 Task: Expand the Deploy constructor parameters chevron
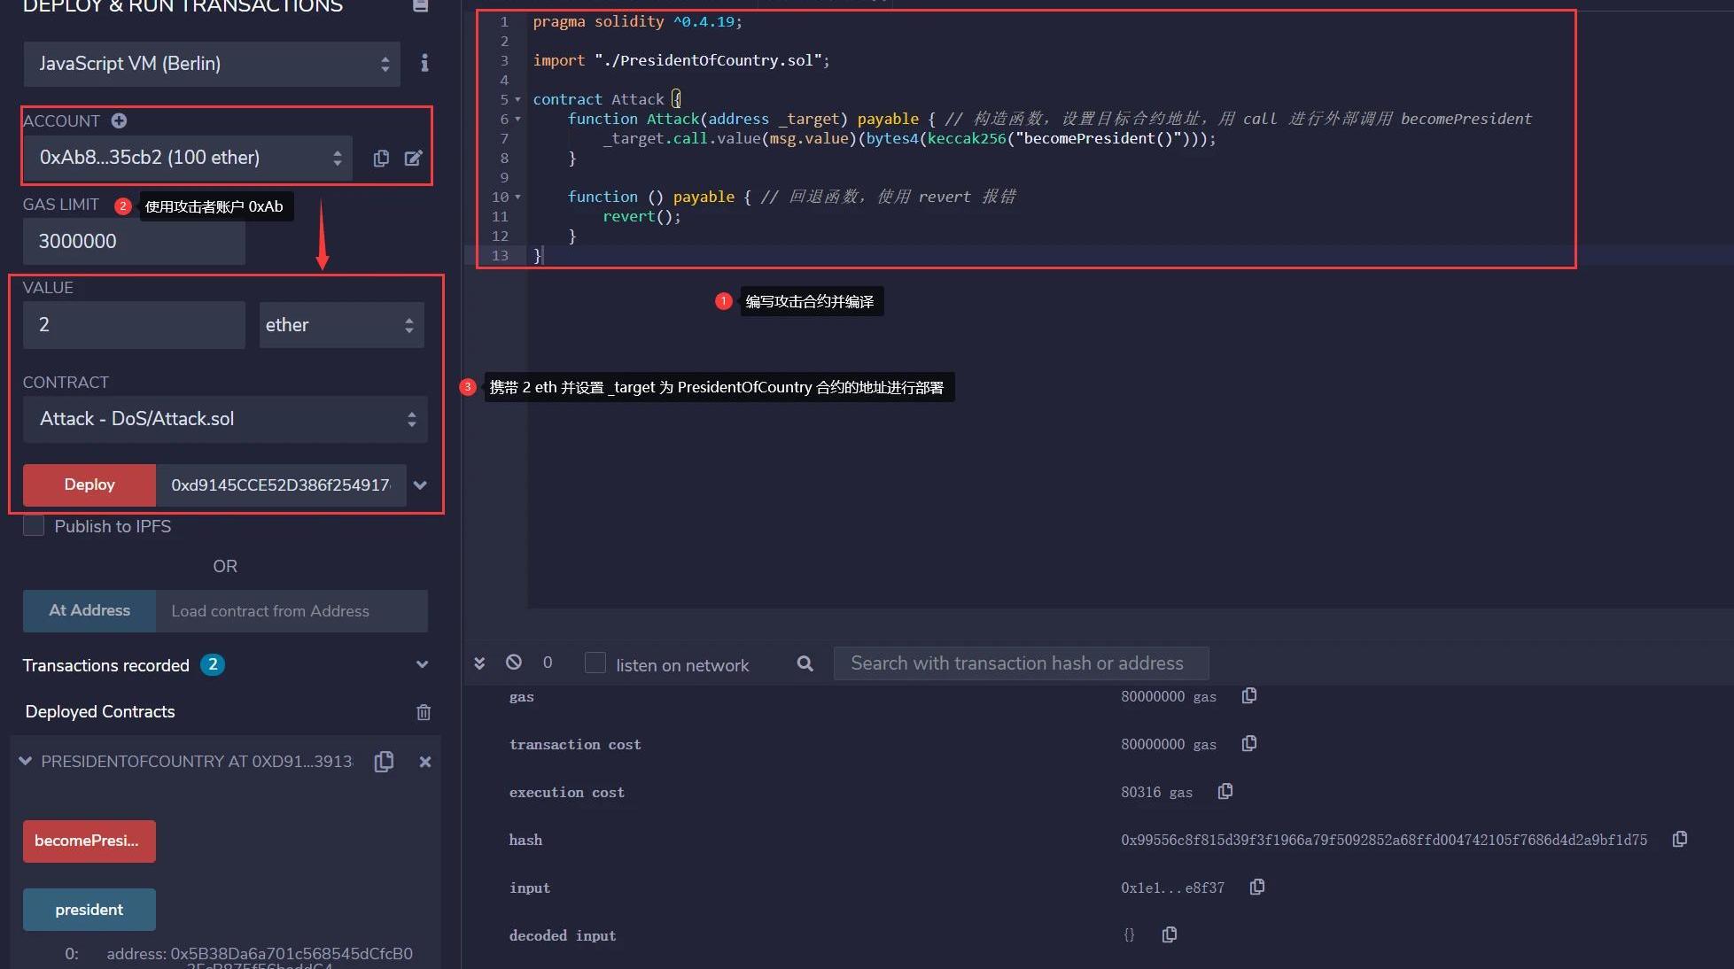pos(420,485)
